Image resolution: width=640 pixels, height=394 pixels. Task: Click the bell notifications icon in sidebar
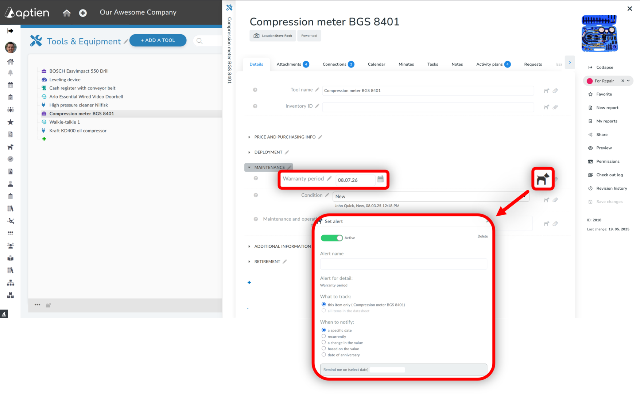click(11, 73)
